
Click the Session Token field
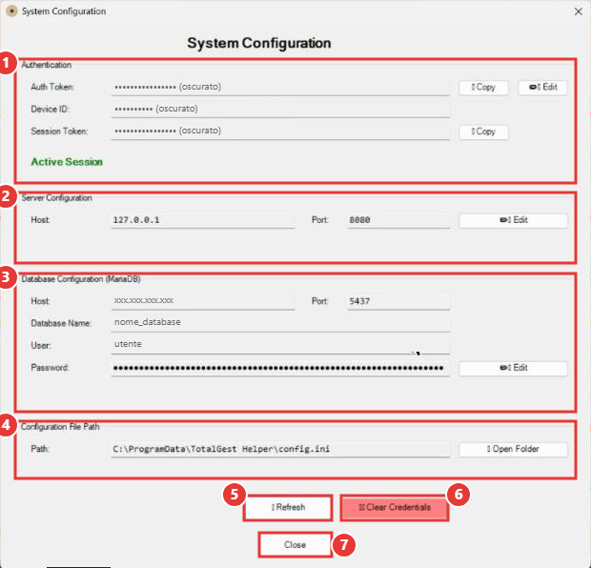[280, 132]
